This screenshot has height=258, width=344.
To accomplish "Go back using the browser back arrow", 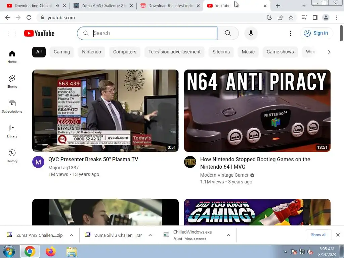I will tap(7, 17).
